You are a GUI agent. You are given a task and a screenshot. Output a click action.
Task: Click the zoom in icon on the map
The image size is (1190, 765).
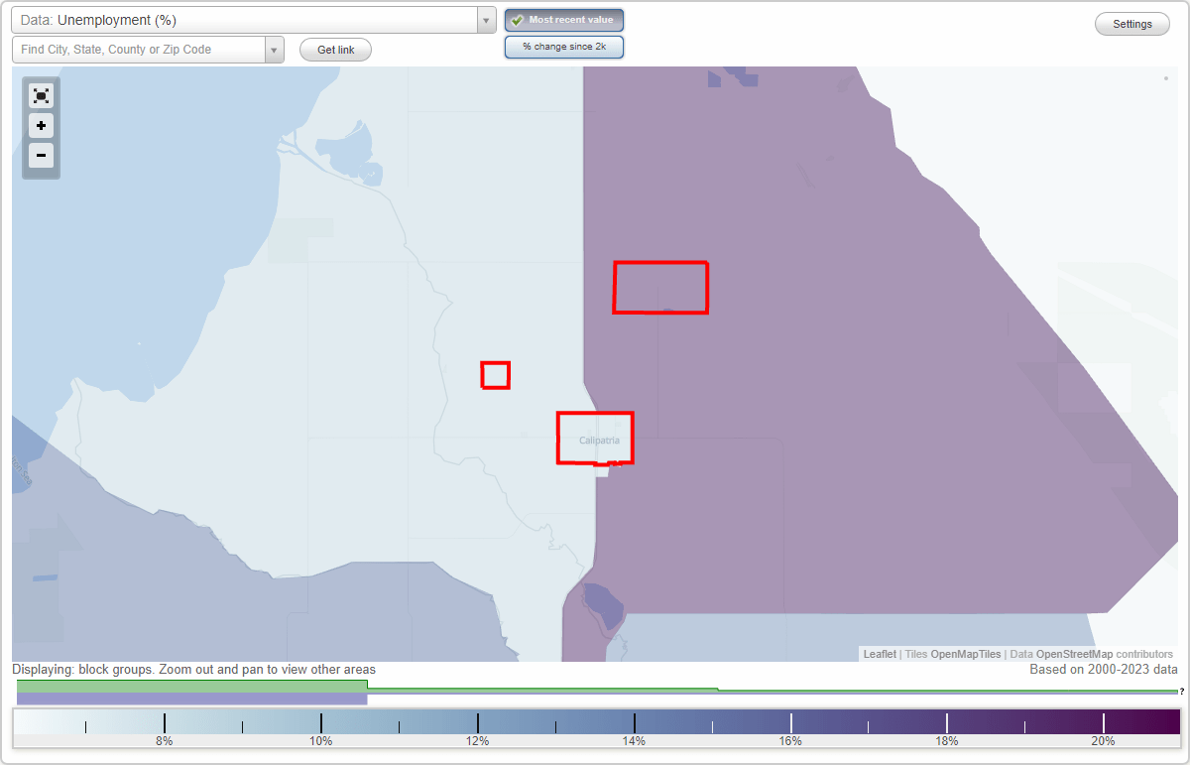pos(41,126)
